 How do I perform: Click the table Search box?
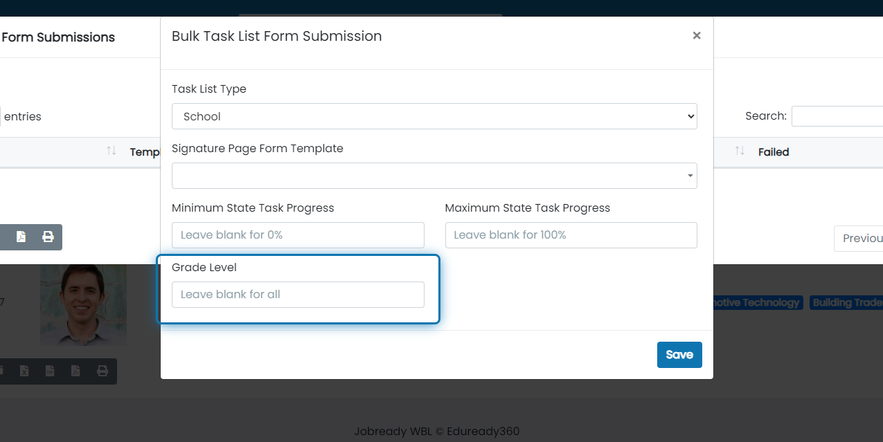[x=837, y=116]
